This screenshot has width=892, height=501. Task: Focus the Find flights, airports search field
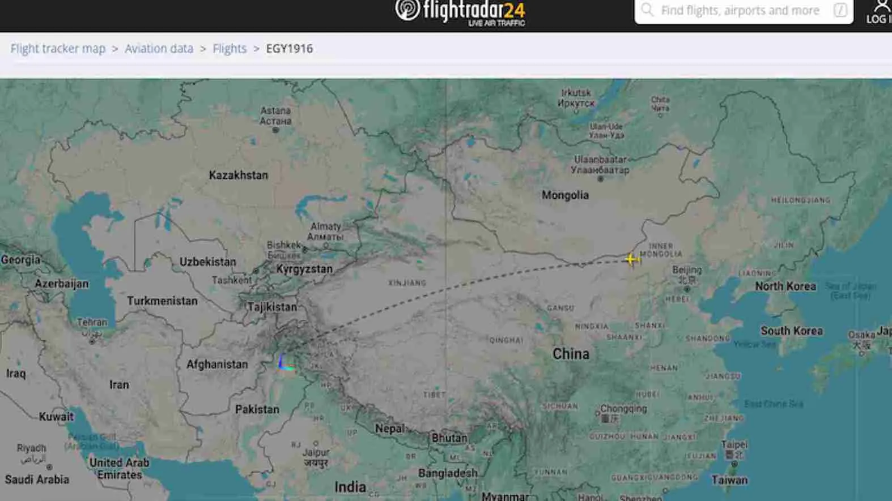click(744, 10)
